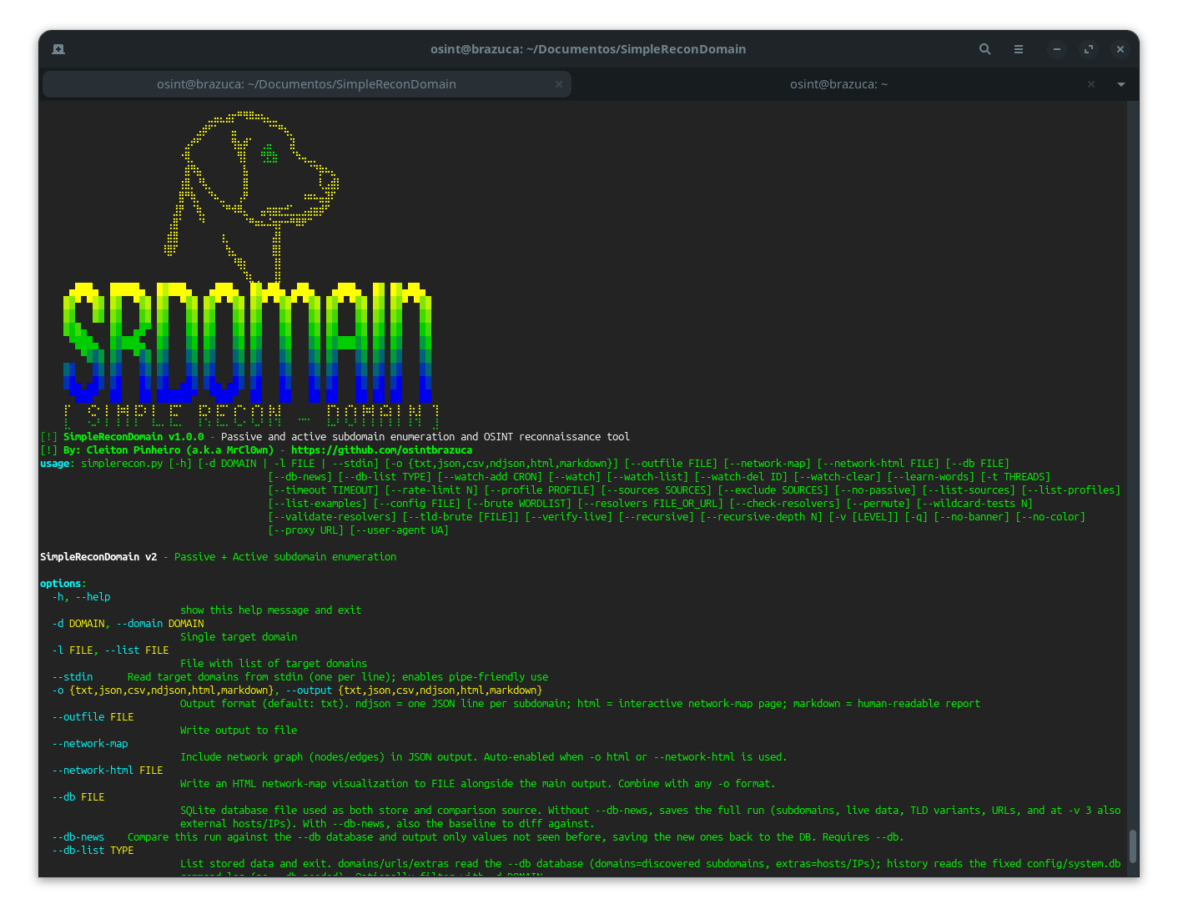Open the hamburger menu in title bar

[x=1019, y=49]
